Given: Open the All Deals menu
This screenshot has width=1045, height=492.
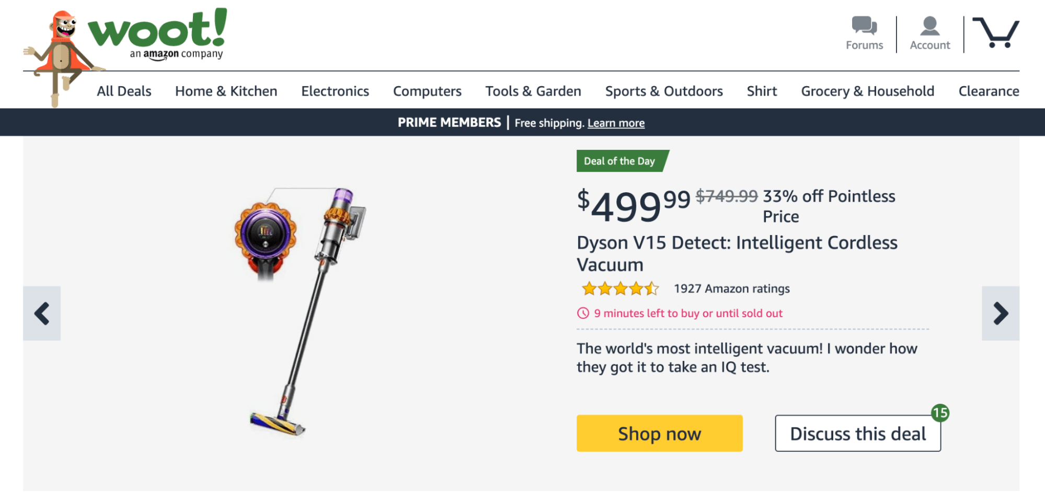Looking at the screenshot, I should [124, 91].
